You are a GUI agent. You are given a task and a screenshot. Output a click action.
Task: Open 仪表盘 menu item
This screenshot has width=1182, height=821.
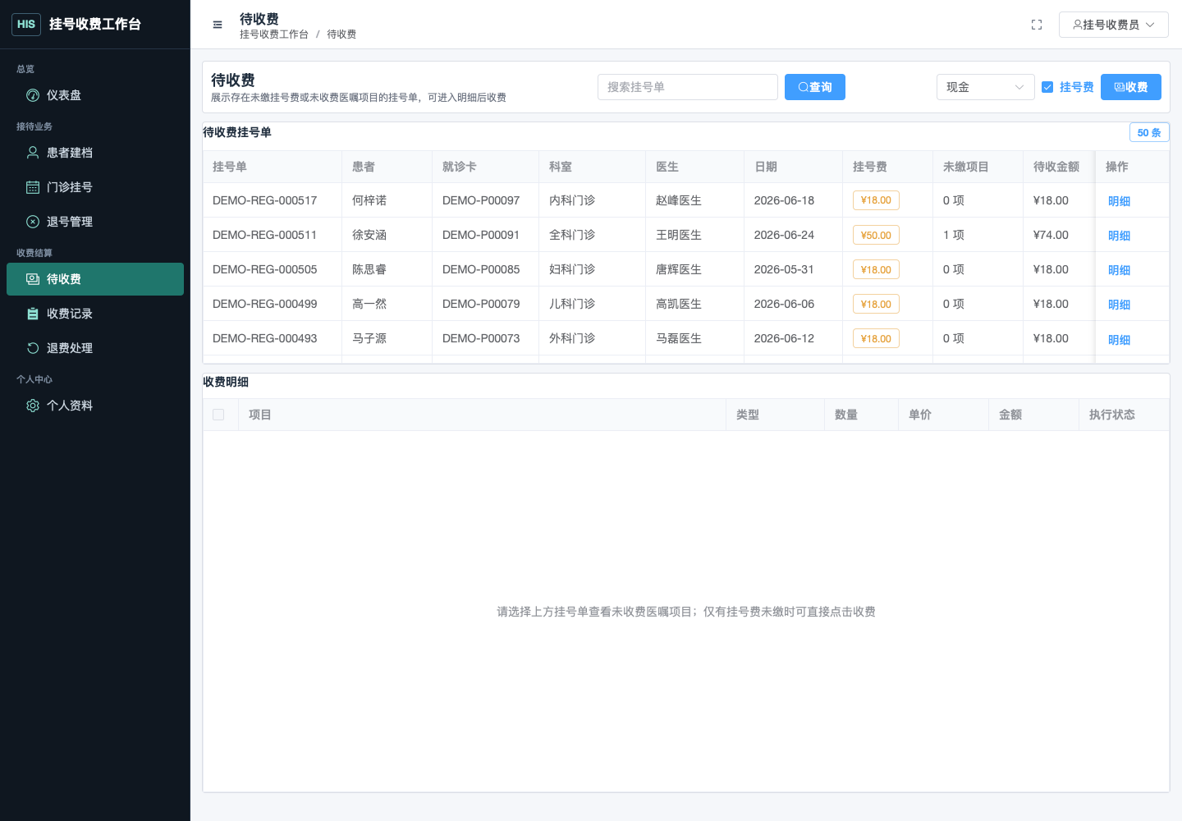click(95, 95)
